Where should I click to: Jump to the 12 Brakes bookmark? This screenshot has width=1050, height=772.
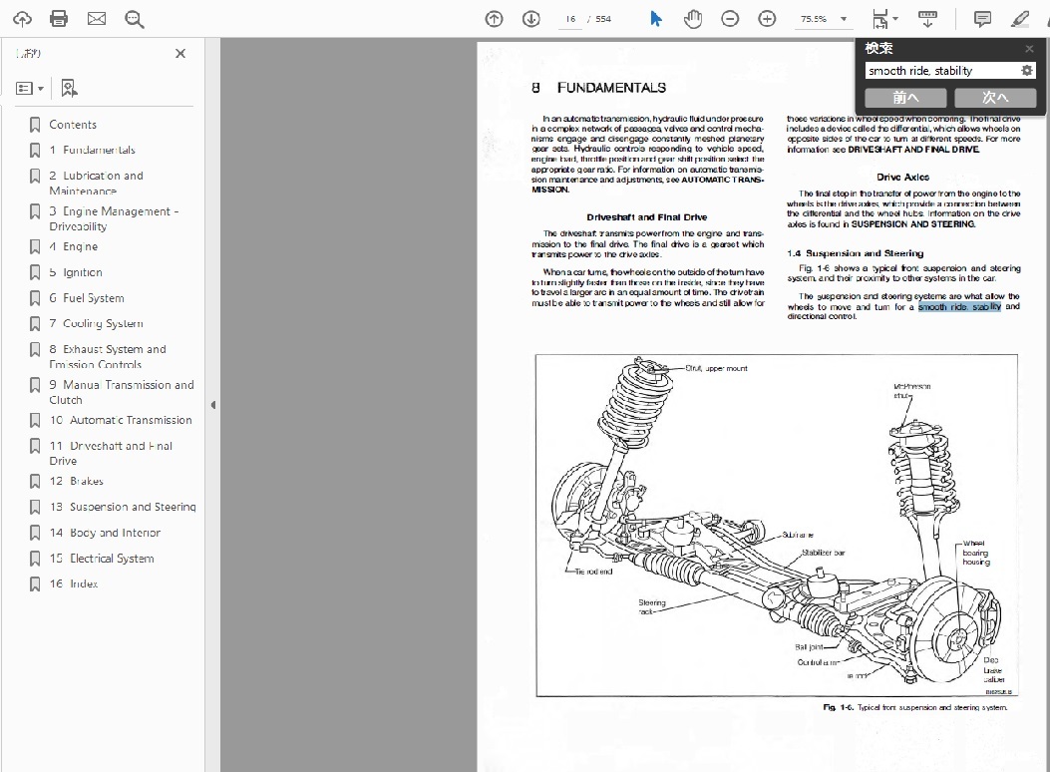coord(77,482)
